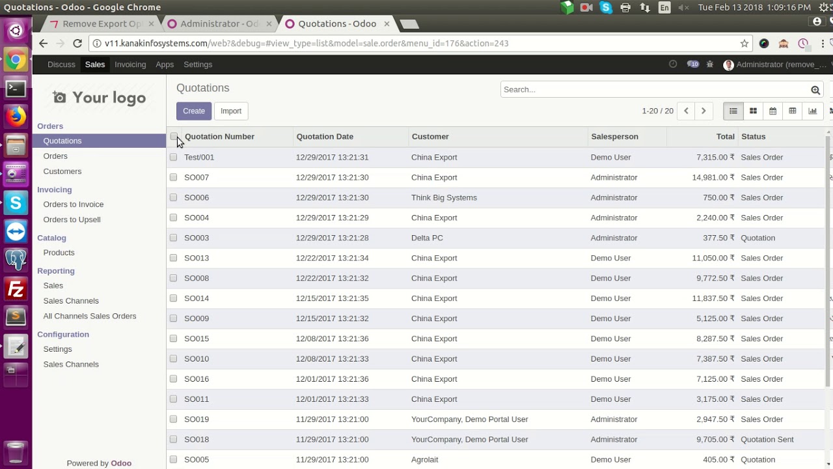The width and height of the screenshot is (833, 469).
Task: Open the Discuss menu
Action: click(61, 64)
